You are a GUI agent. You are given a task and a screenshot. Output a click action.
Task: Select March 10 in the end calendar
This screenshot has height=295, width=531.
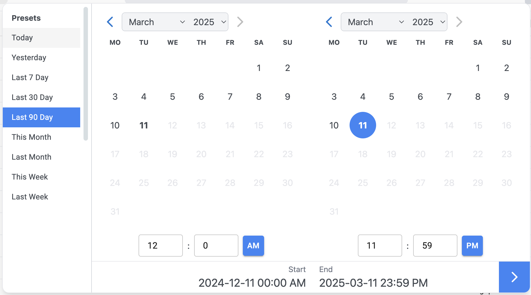click(x=334, y=125)
